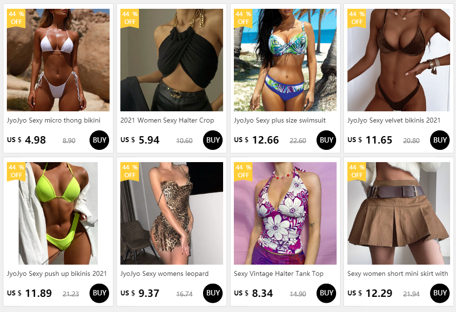Click the 44% OFF badge on the mini skirt
The height and width of the screenshot is (312, 456).
pyautogui.click(x=357, y=171)
